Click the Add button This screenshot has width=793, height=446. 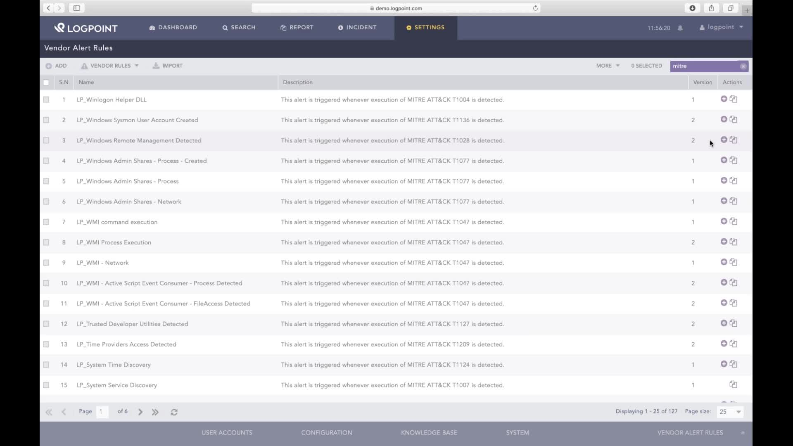tap(56, 66)
